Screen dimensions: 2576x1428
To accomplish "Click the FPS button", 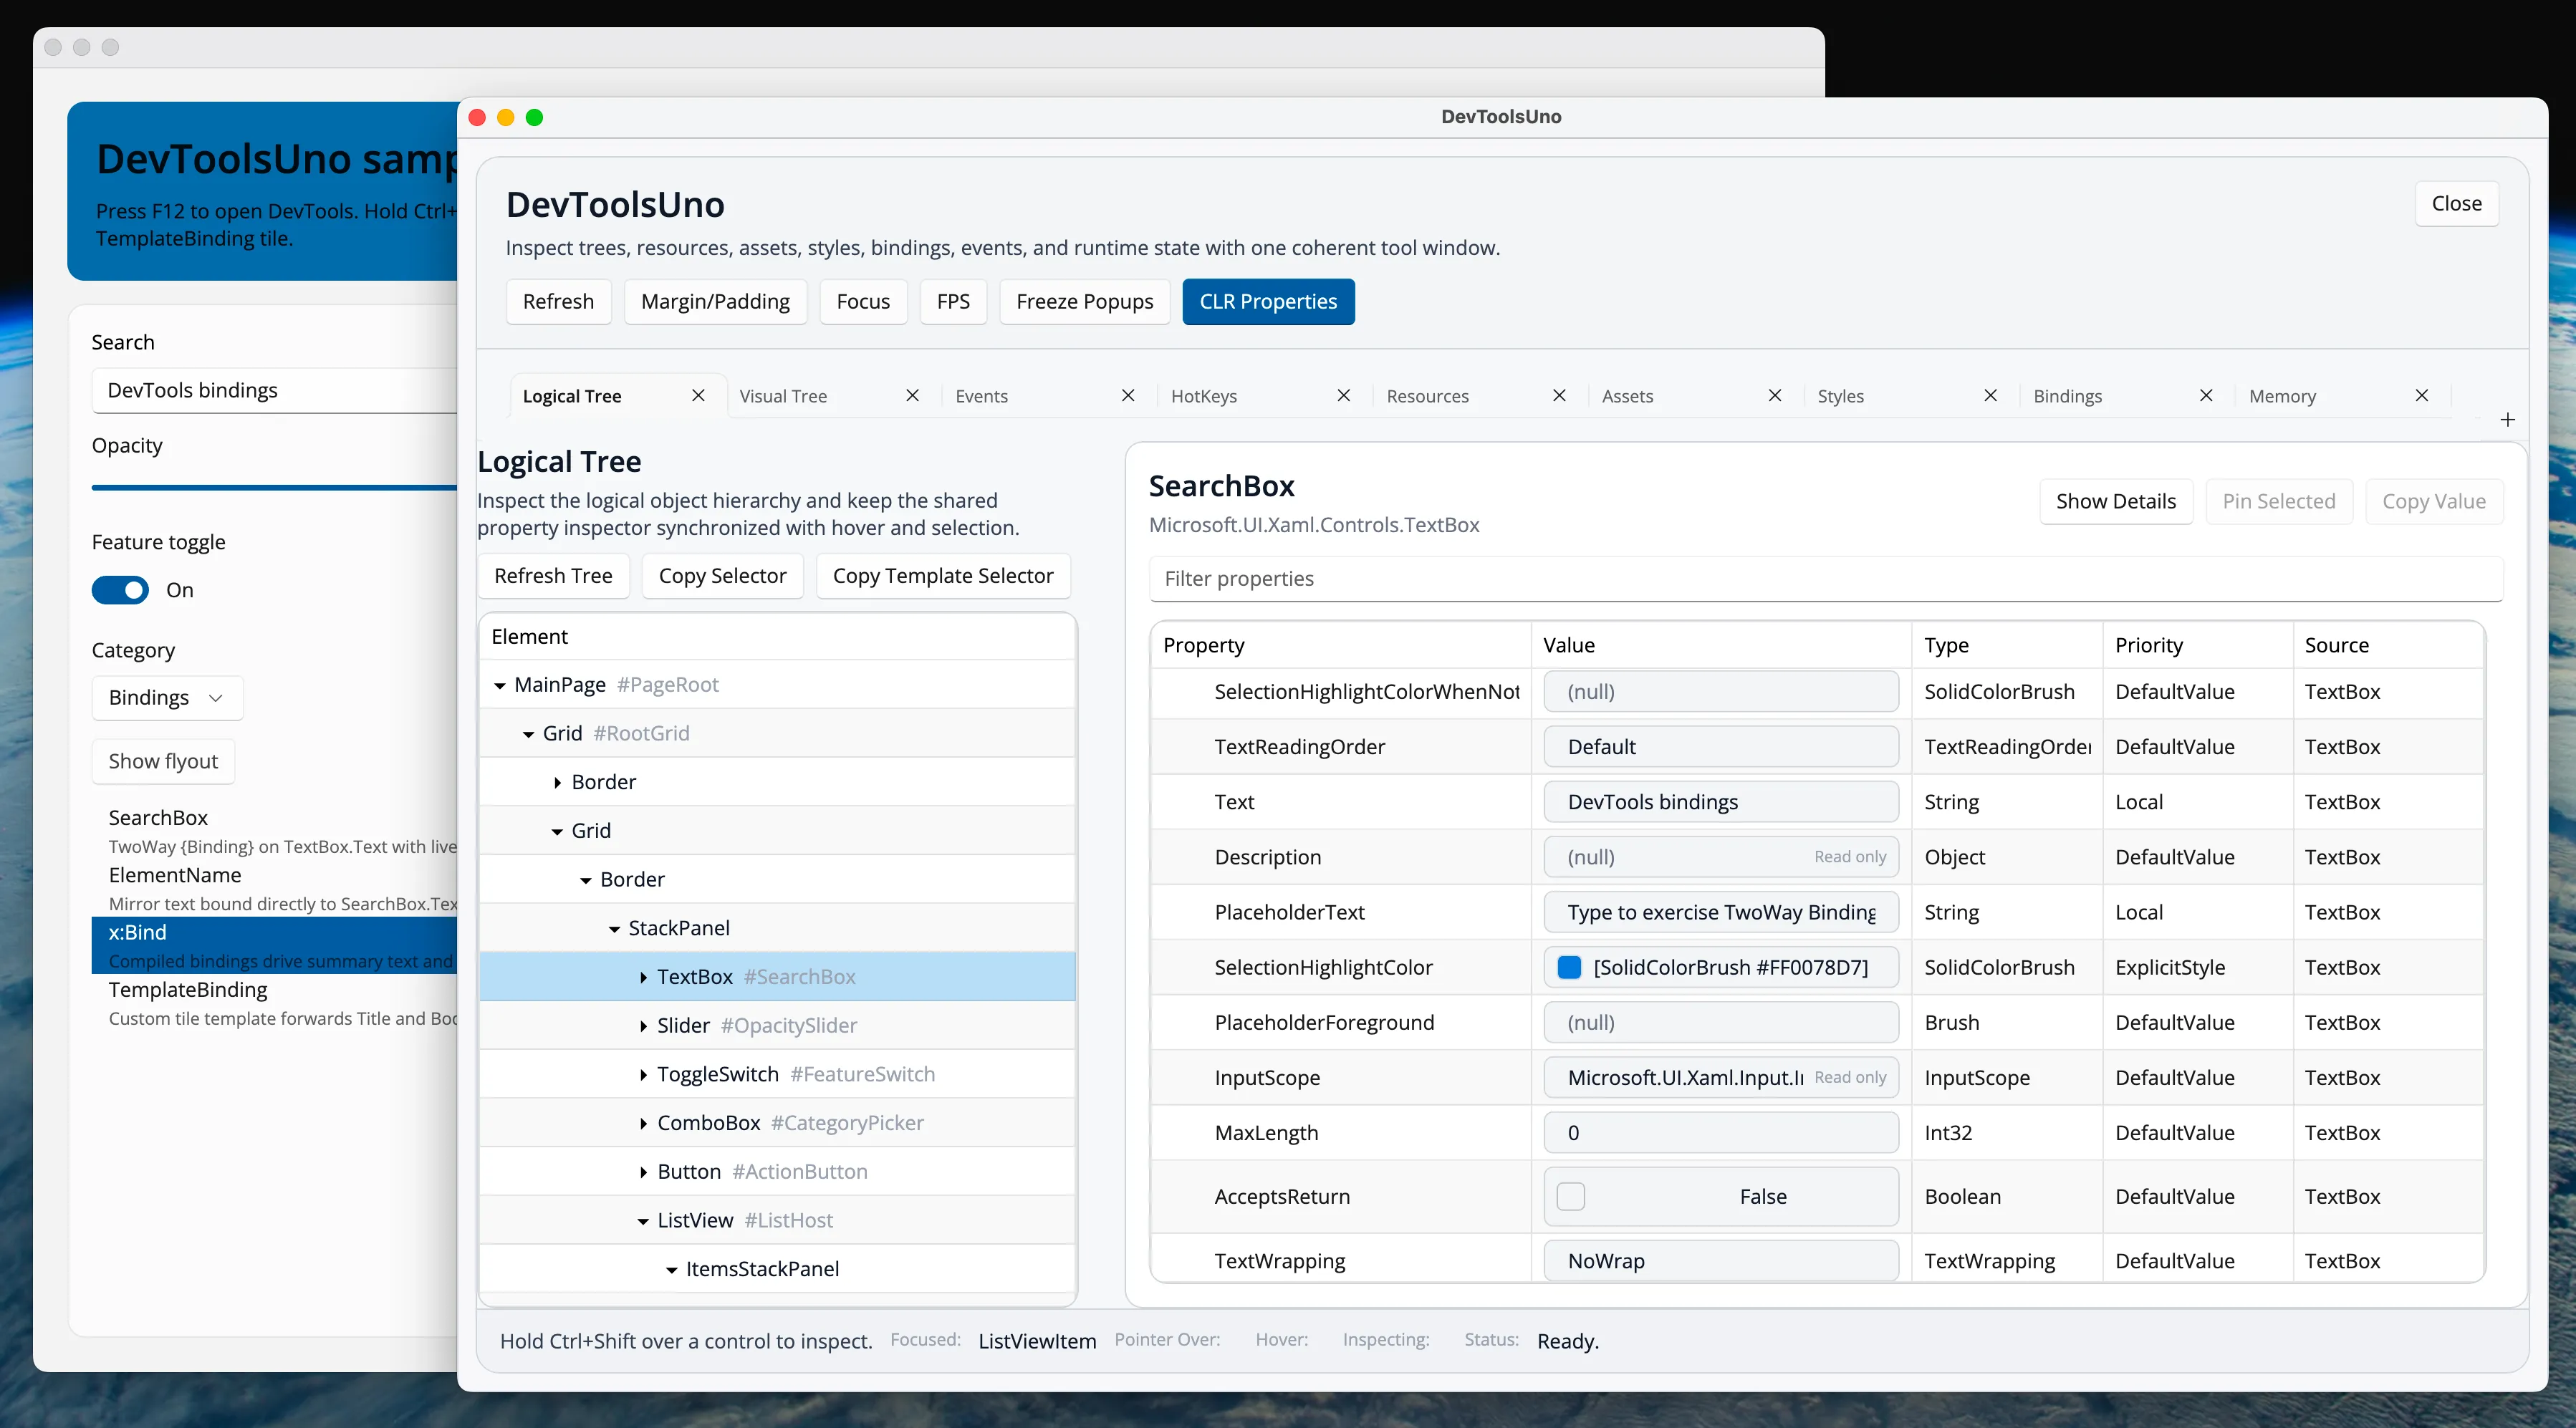I will tap(953, 302).
